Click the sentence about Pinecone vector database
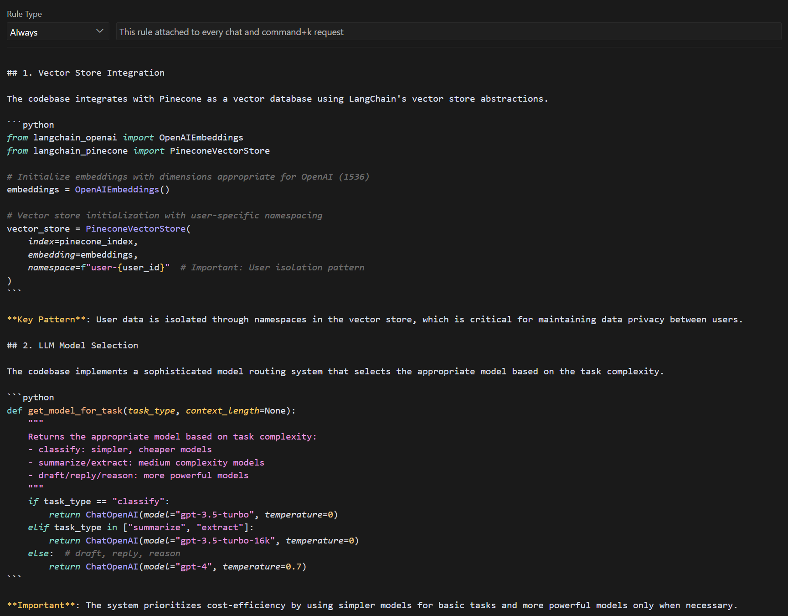This screenshot has width=788, height=616. [x=277, y=98]
